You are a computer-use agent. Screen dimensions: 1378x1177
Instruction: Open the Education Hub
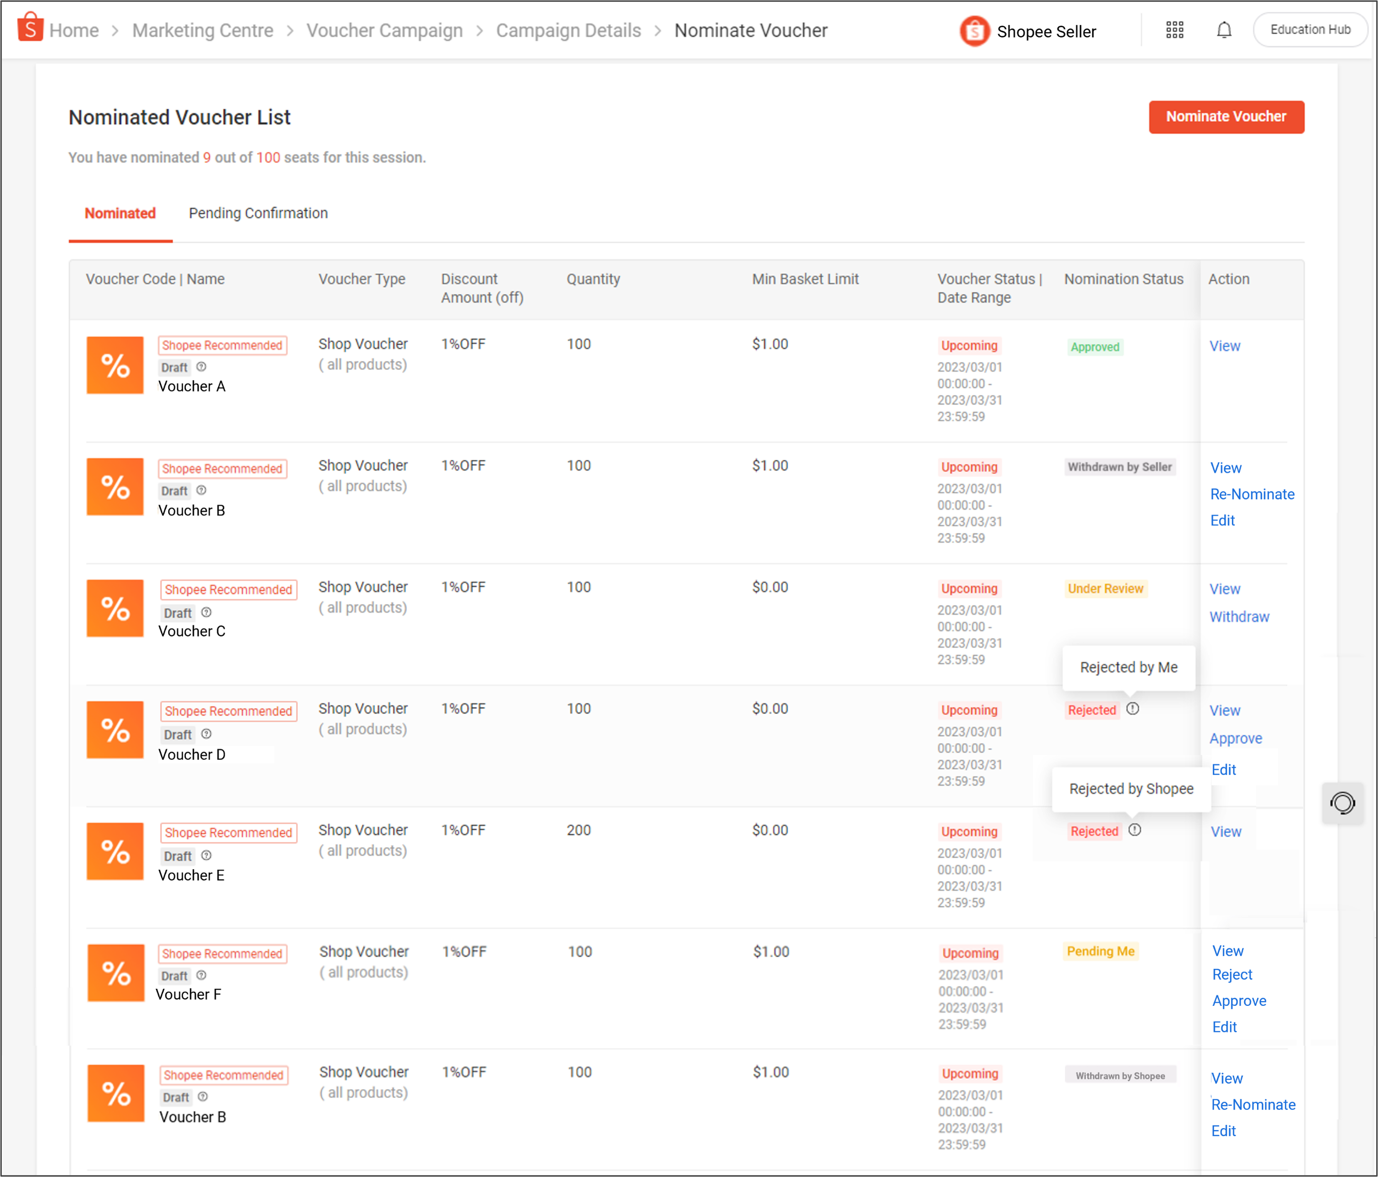1310,28
